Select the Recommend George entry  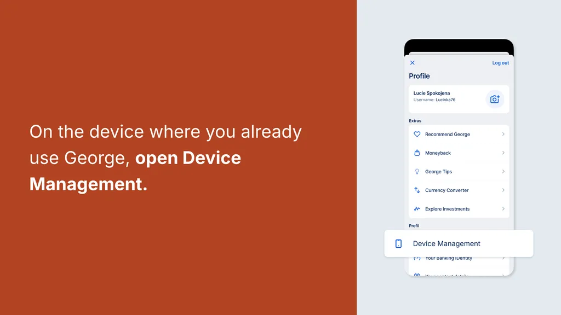(459, 135)
